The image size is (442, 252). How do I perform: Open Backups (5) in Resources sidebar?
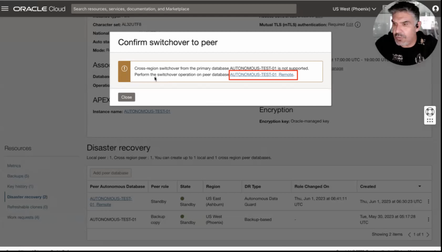tap(18, 176)
